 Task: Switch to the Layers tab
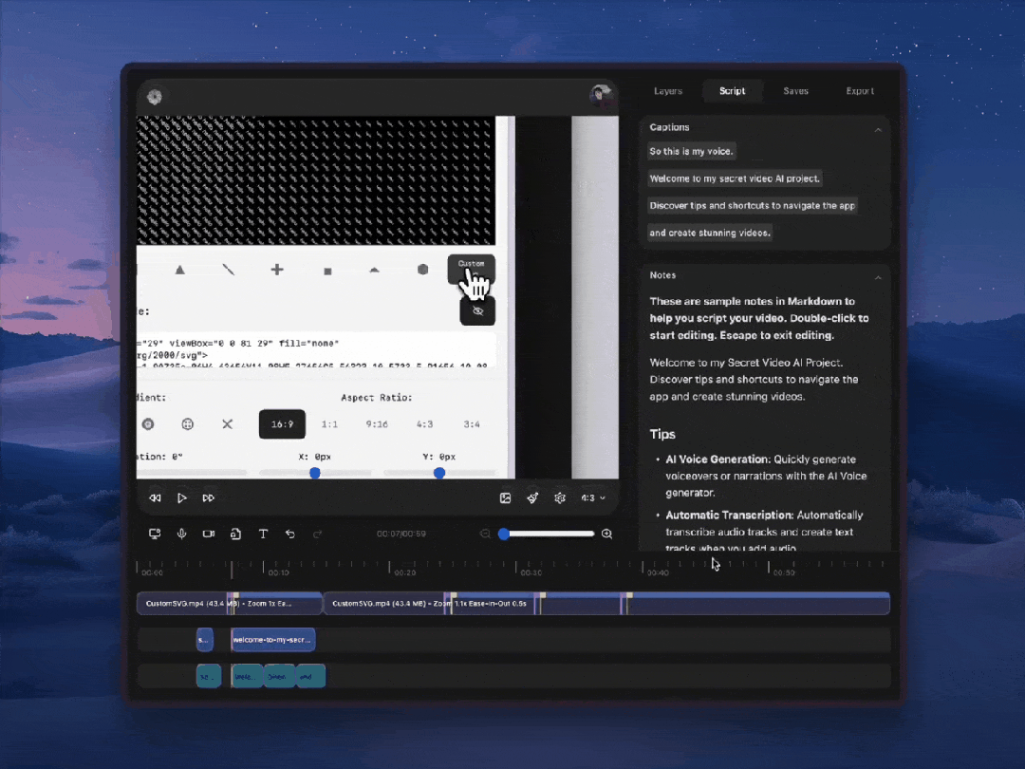[x=668, y=91]
